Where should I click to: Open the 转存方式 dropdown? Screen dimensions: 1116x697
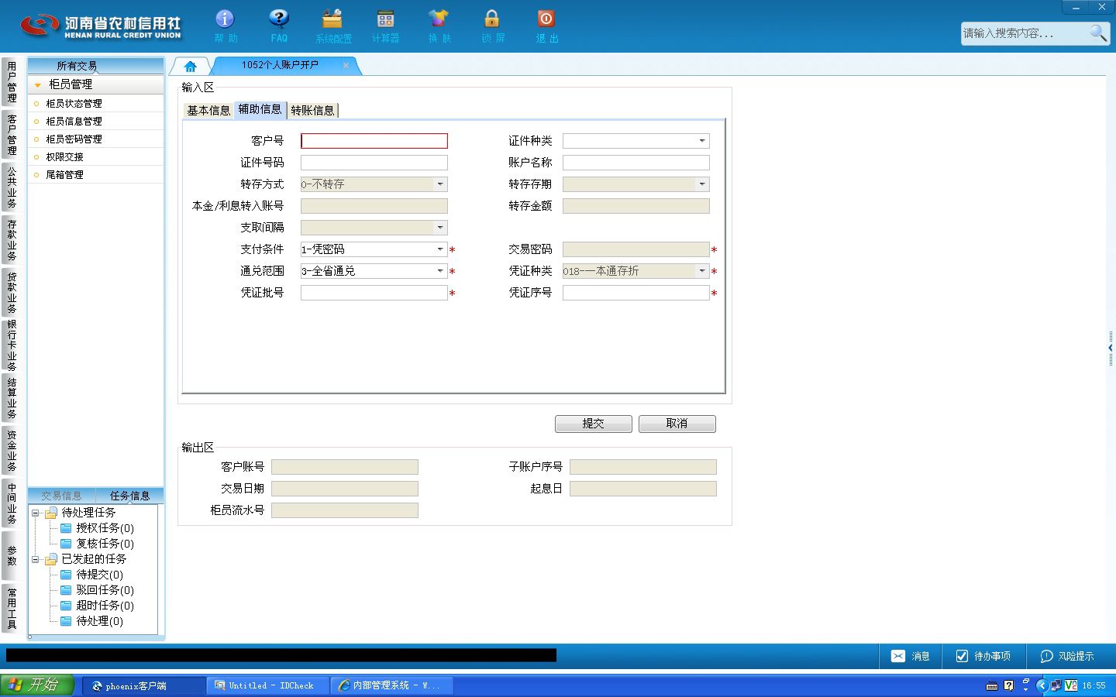[x=440, y=184]
